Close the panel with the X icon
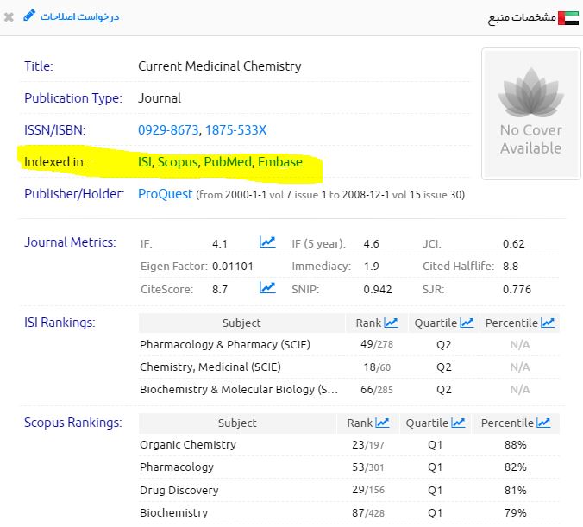The height and width of the screenshot is (527, 583). point(9,16)
